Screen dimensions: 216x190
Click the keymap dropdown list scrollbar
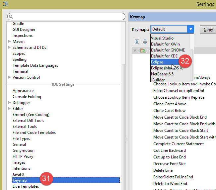tap(192, 56)
